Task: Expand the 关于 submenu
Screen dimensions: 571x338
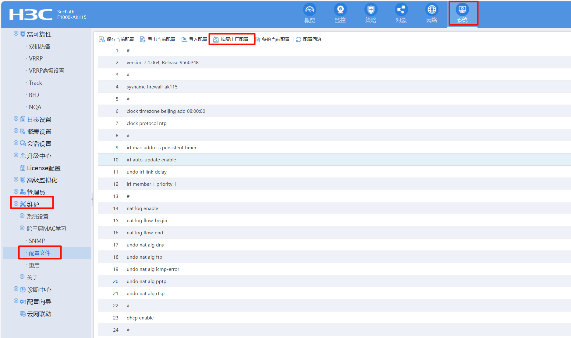Action: (x=22, y=277)
